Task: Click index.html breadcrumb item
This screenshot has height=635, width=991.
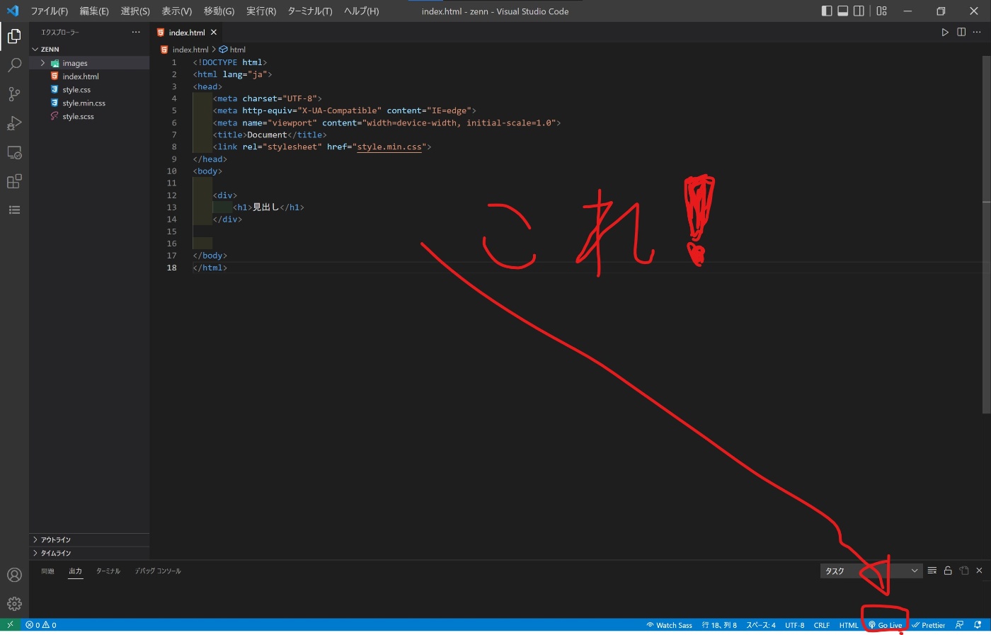Action: click(x=185, y=50)
